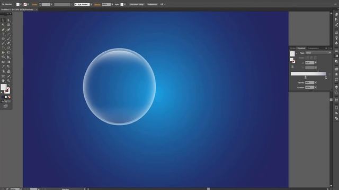This screenshot has width=339, height=190.
Task: Select the Symbol Sprayer tool
Action: pyautogui.click(x=3, y=71)
